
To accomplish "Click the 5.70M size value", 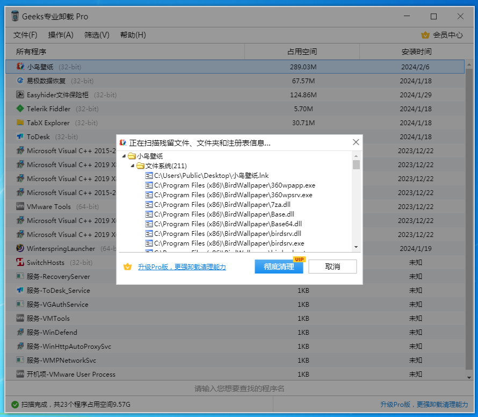I will pyautogui.click(x=303, y=109).
